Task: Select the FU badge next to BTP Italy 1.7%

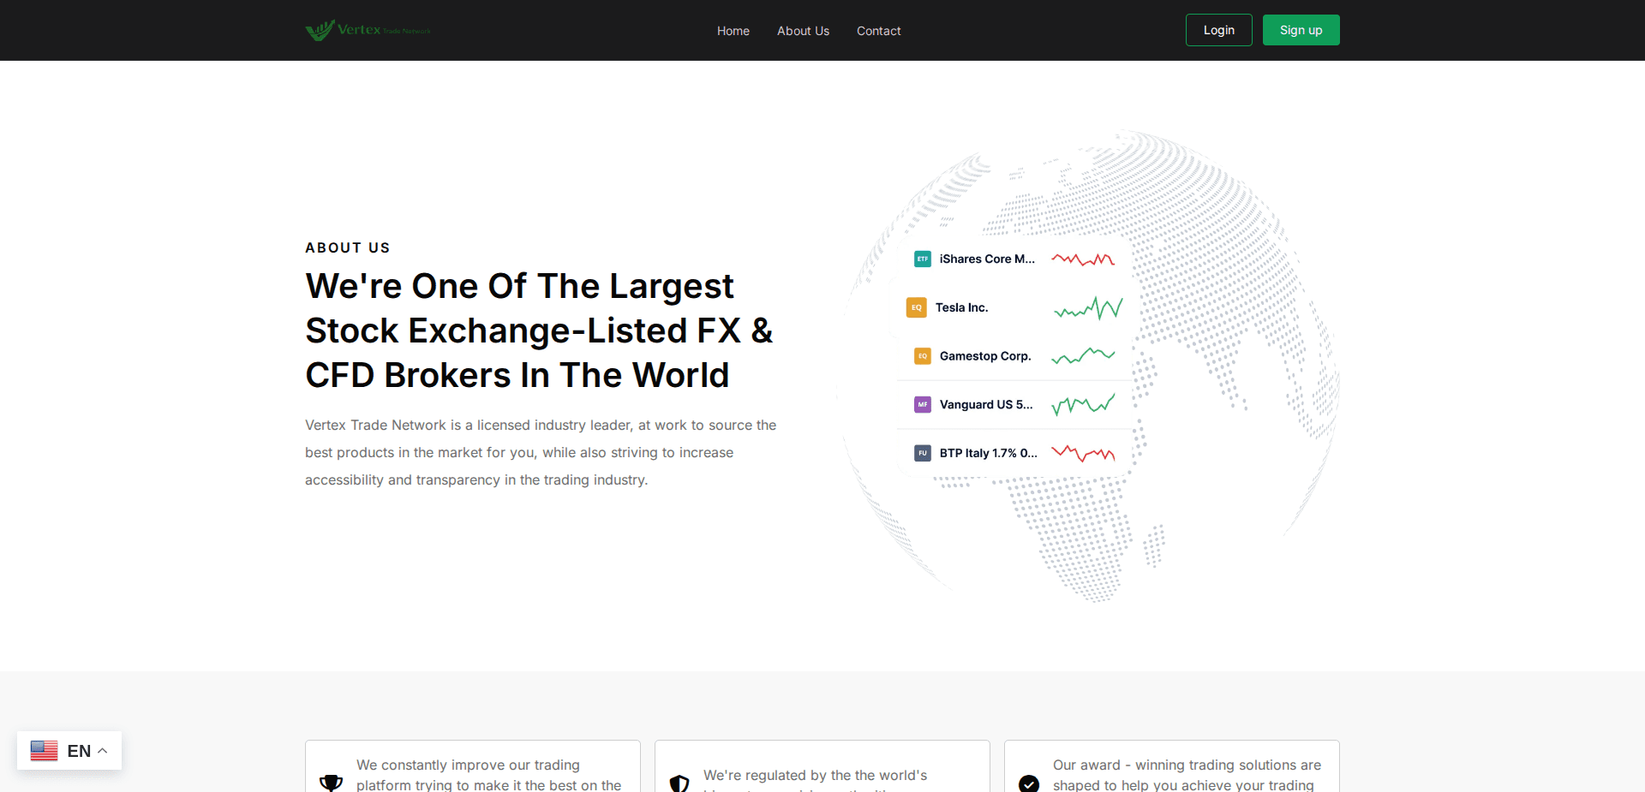Action: 922,453
